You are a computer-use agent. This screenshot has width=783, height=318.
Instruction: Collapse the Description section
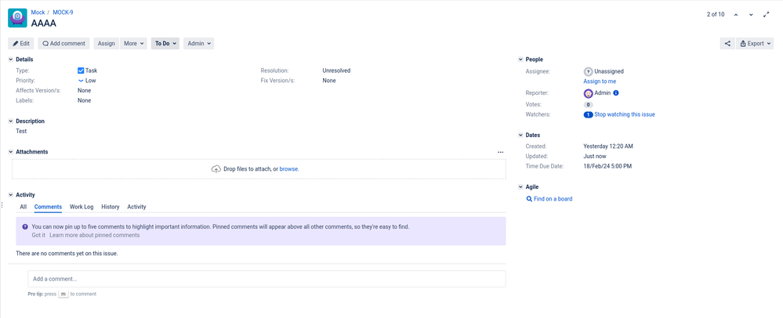coord(11,121)
